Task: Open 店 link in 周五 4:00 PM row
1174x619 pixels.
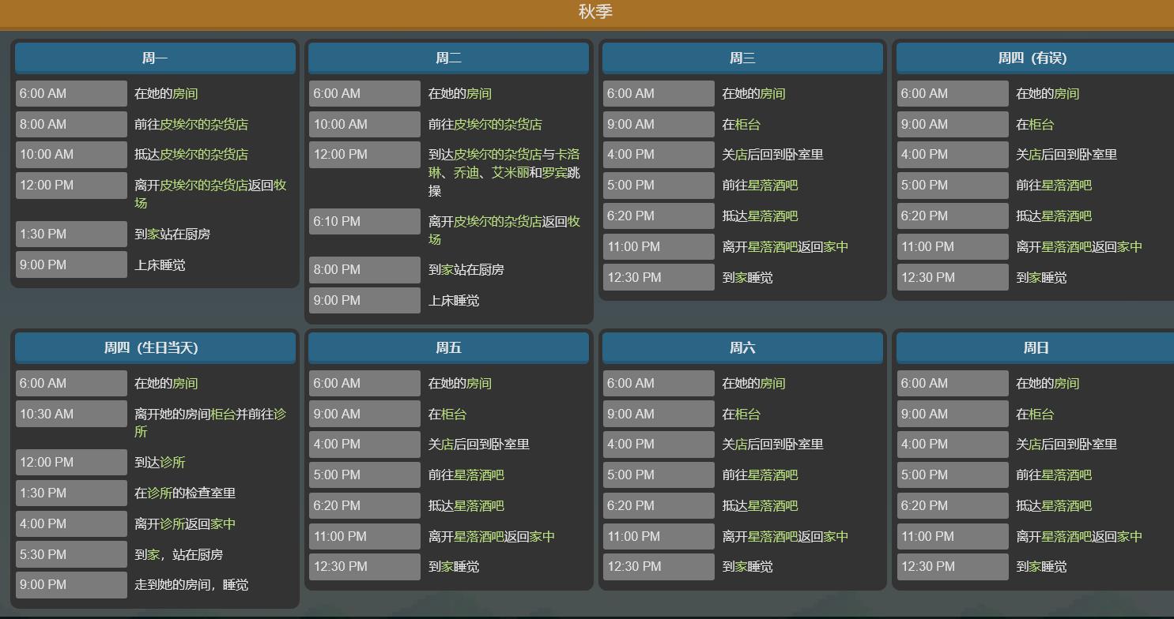Action: click(447, 444)
